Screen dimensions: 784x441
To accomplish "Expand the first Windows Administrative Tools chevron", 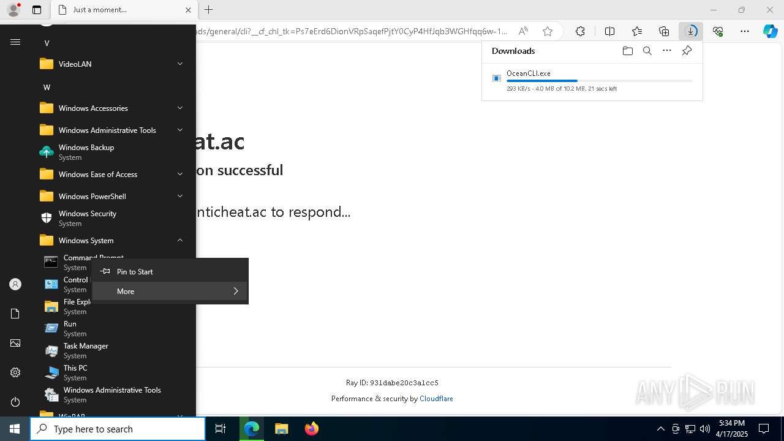I will (180, 130).
